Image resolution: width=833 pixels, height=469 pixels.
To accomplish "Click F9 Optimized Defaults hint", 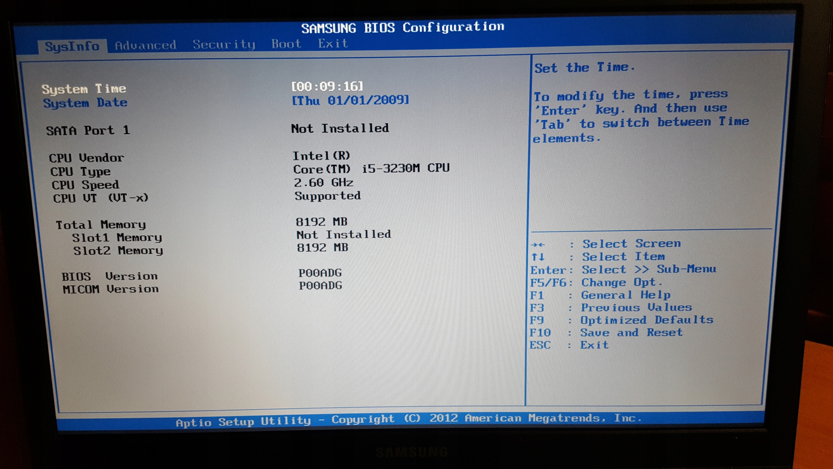I will (x=621, y=320).
